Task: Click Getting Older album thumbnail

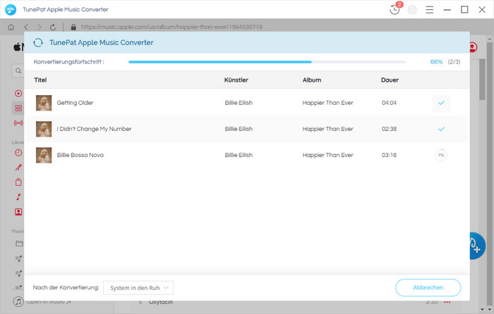Action: (44, 103)
